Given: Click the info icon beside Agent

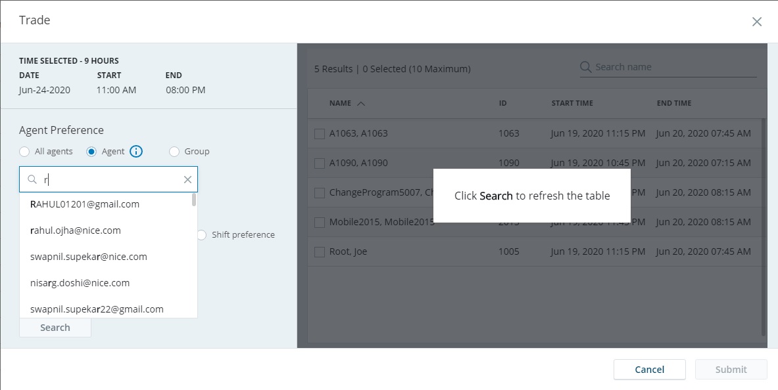Looking at the screenshot, I should 136,152.
